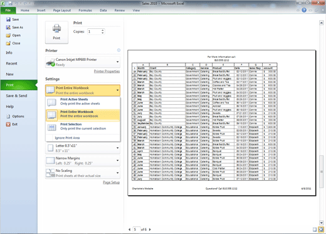326x234 pixels.
Task: Toggle Ignore Print Area option
Action: (x=83, y=138)
